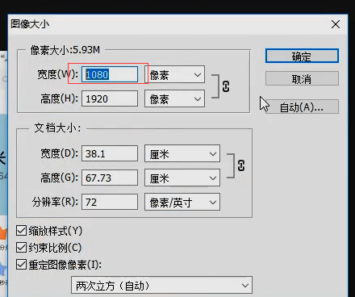Cancel with the 取消 button
This screenshot has width=355, height=297.
(x=302, y=78)
